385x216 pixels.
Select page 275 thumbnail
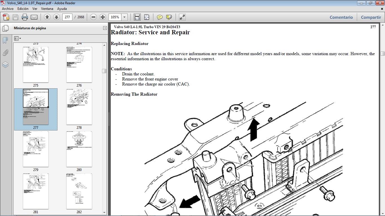pos(36,65)
